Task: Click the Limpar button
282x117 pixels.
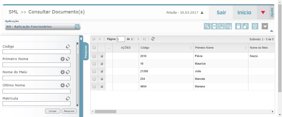Action: pyautogui.click(x=53, y=111)
